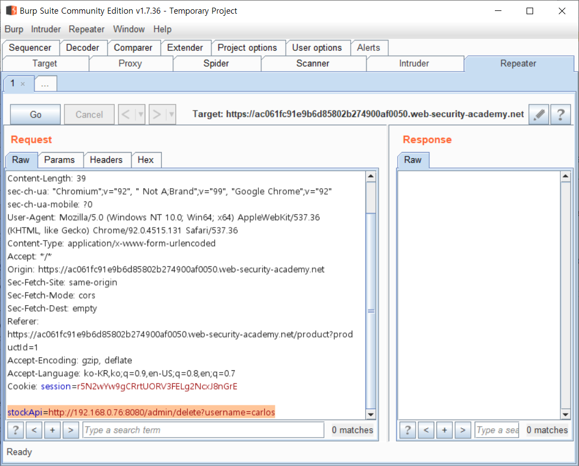Click previous match button in response search
This screenshot has height=466, width=579.
[426, 430]
